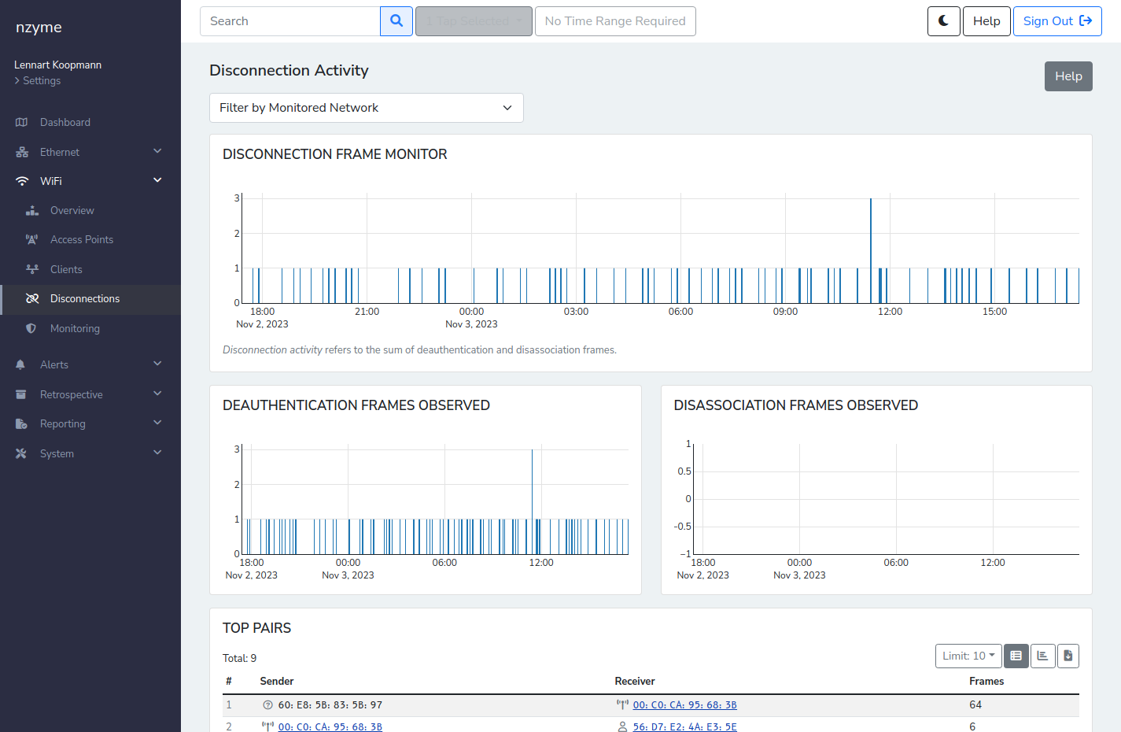Click the search magnifier button
This screenshot has width=1121, height=732.
coord(396,21)
